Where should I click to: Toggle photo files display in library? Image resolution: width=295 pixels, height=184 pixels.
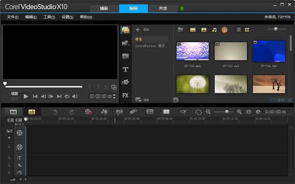coord(204,30)
